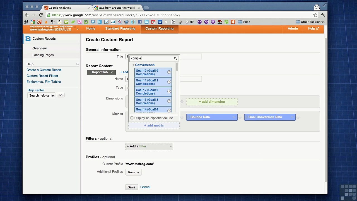357x201 pixels.
Task: Click the browser address bar URL
Action: (116, 15)
